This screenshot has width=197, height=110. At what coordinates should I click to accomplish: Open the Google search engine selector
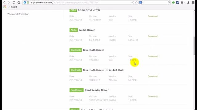point(141,2)
